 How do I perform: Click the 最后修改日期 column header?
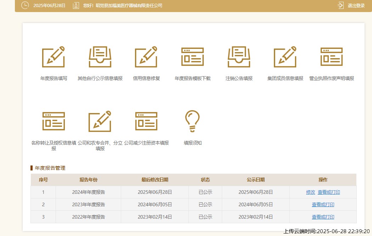click(x=155, y=180)
